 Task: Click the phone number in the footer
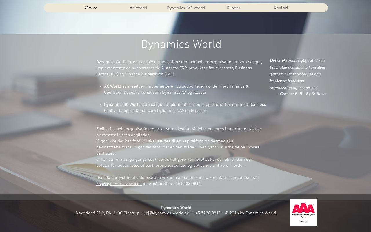pos(207,213)
